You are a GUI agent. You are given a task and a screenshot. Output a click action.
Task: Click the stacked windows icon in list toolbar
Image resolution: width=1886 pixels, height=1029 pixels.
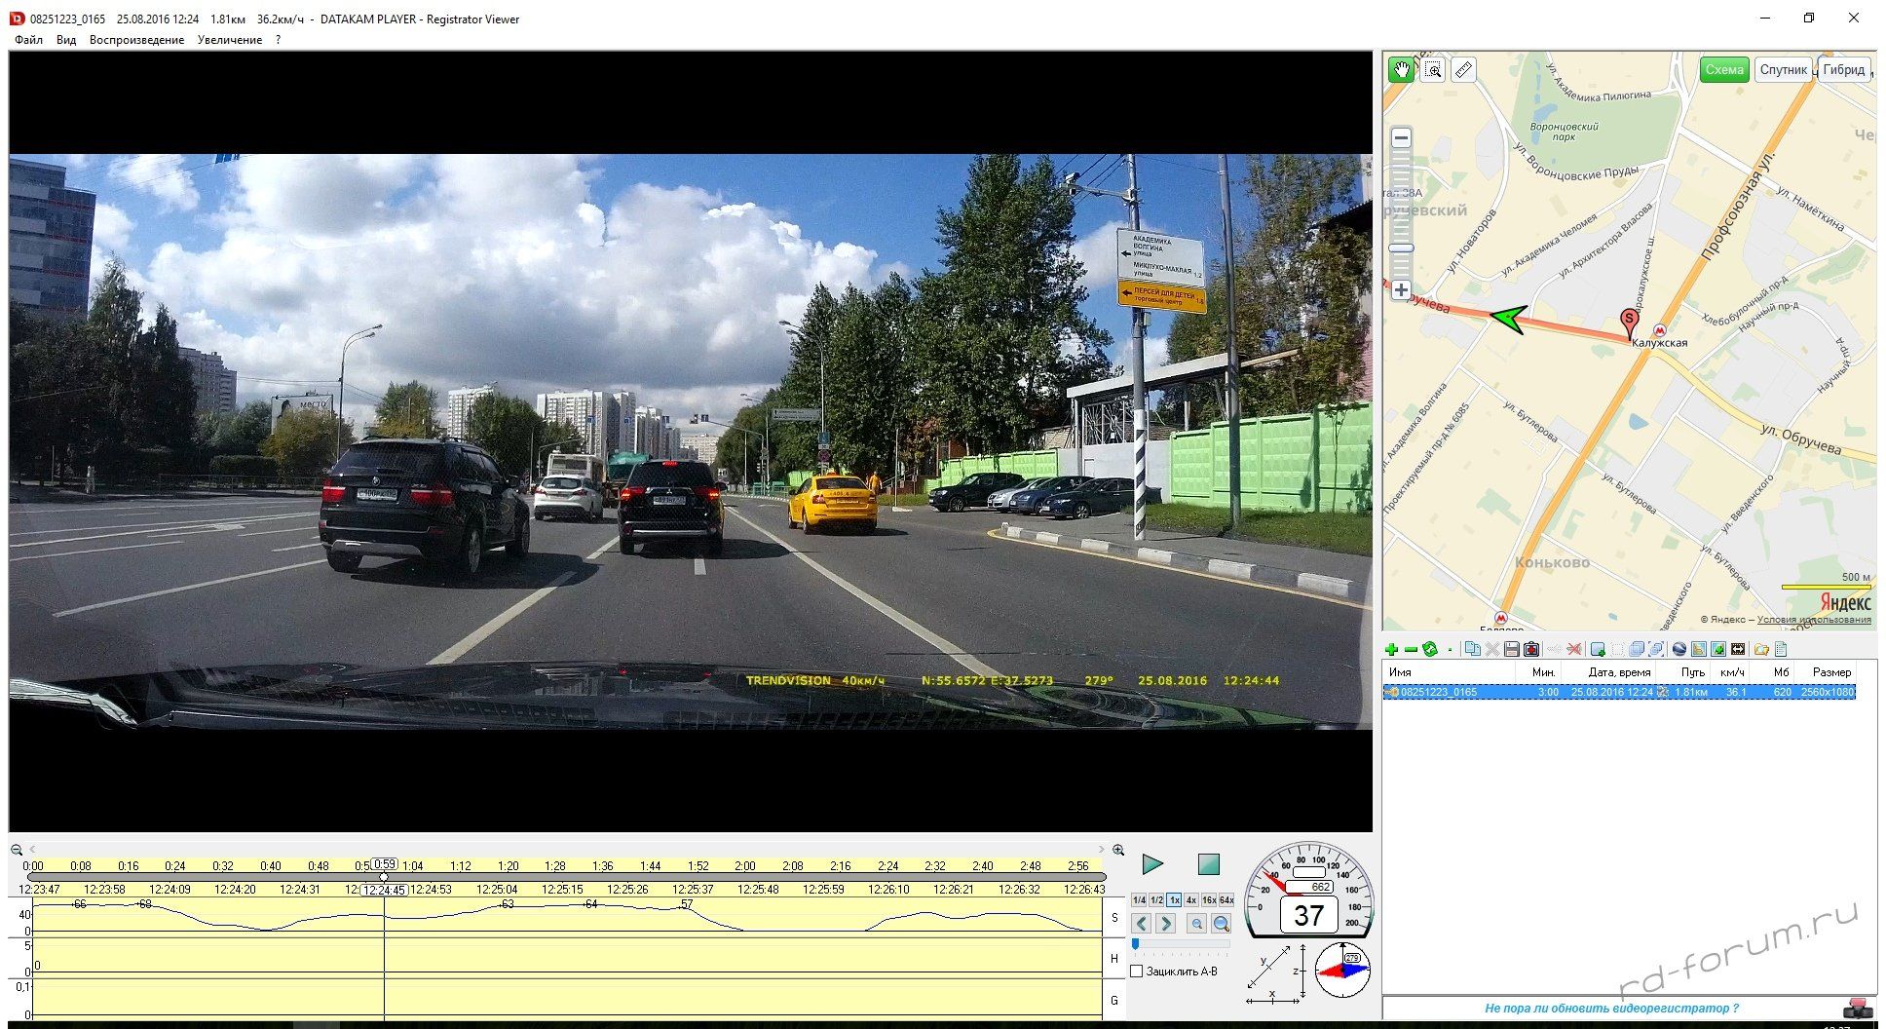click(1637, 649)
